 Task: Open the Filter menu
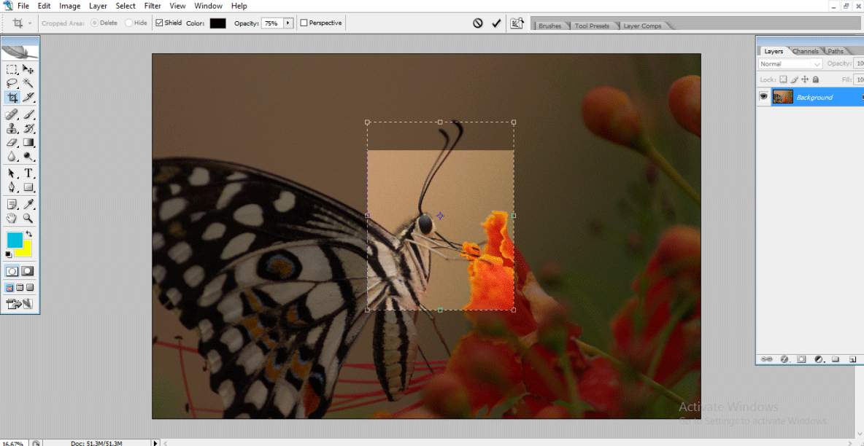click(x=153, y=6)
